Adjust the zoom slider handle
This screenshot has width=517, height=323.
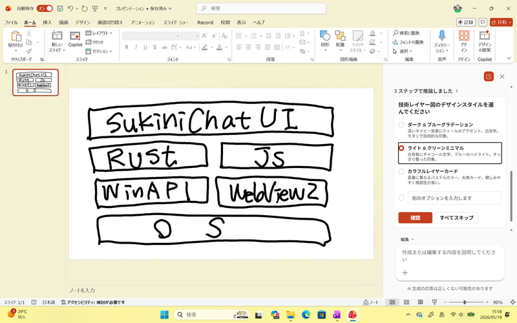click(x=465, y=302)
